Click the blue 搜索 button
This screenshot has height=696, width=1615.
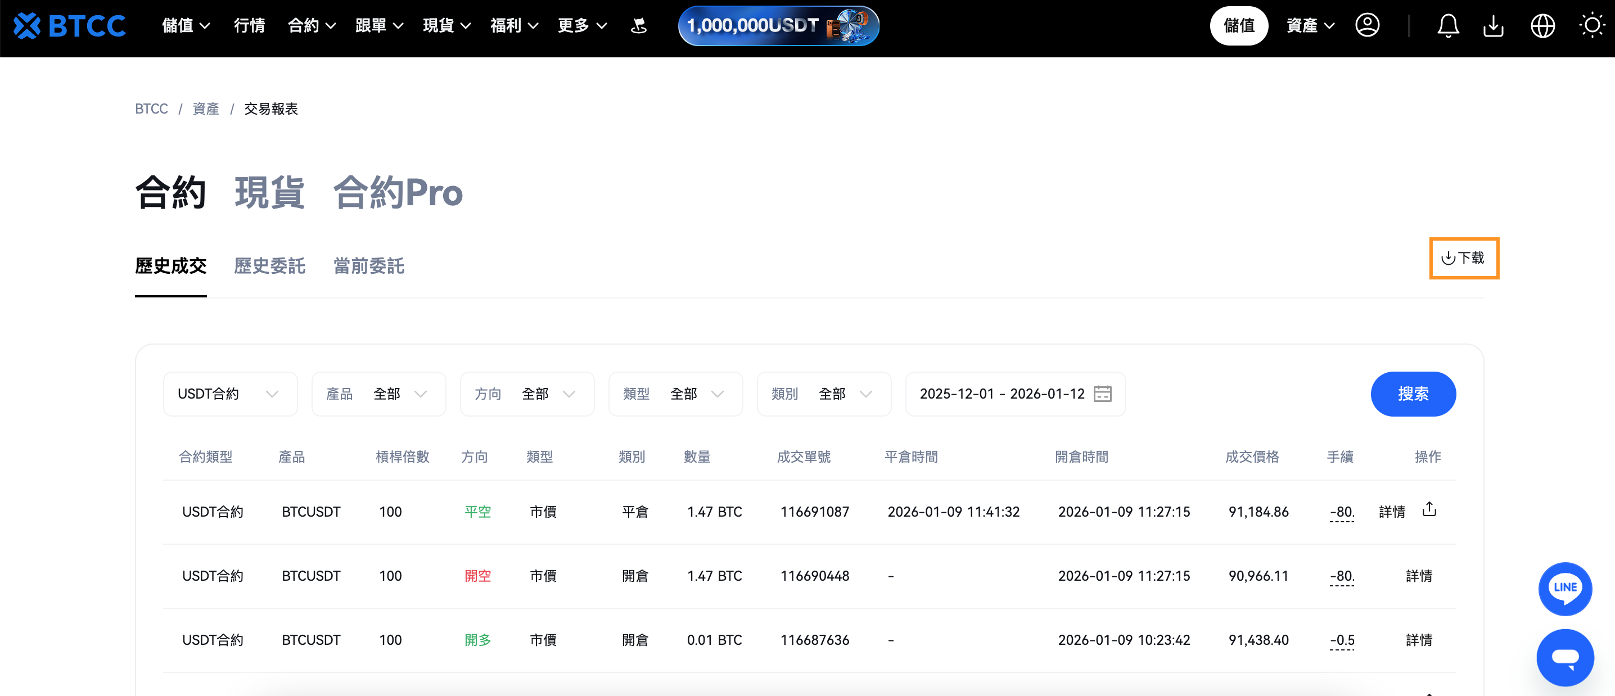(x=1413, y=394)
